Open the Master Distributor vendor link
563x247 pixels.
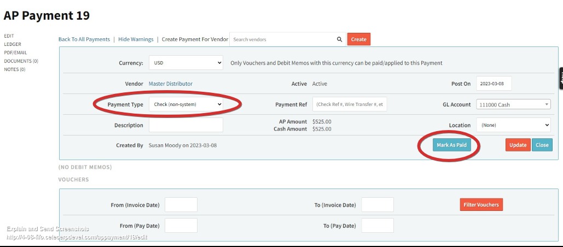point(171,84)
